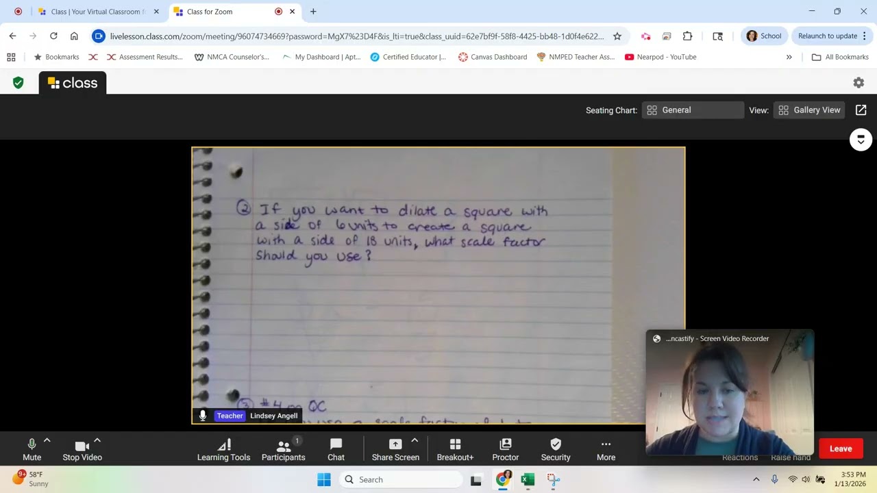Click the Screencastify webcam preview
This screenshot has width=877, height=493.
tap(730, 392)
